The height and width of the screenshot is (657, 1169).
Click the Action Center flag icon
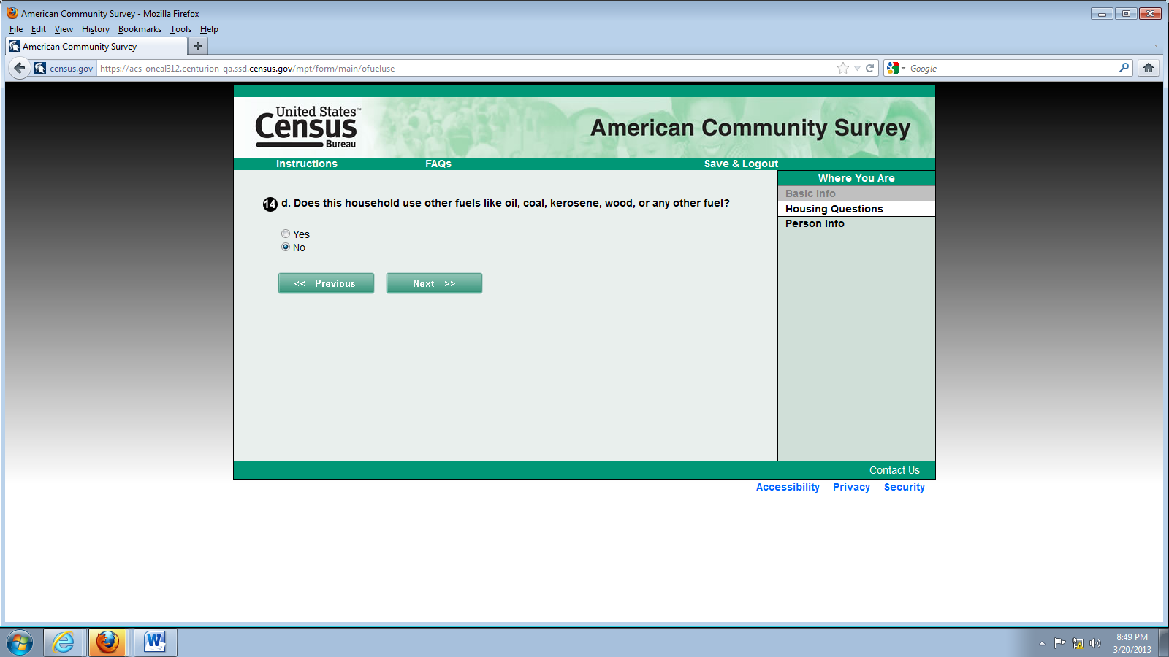coord(1059,642)
